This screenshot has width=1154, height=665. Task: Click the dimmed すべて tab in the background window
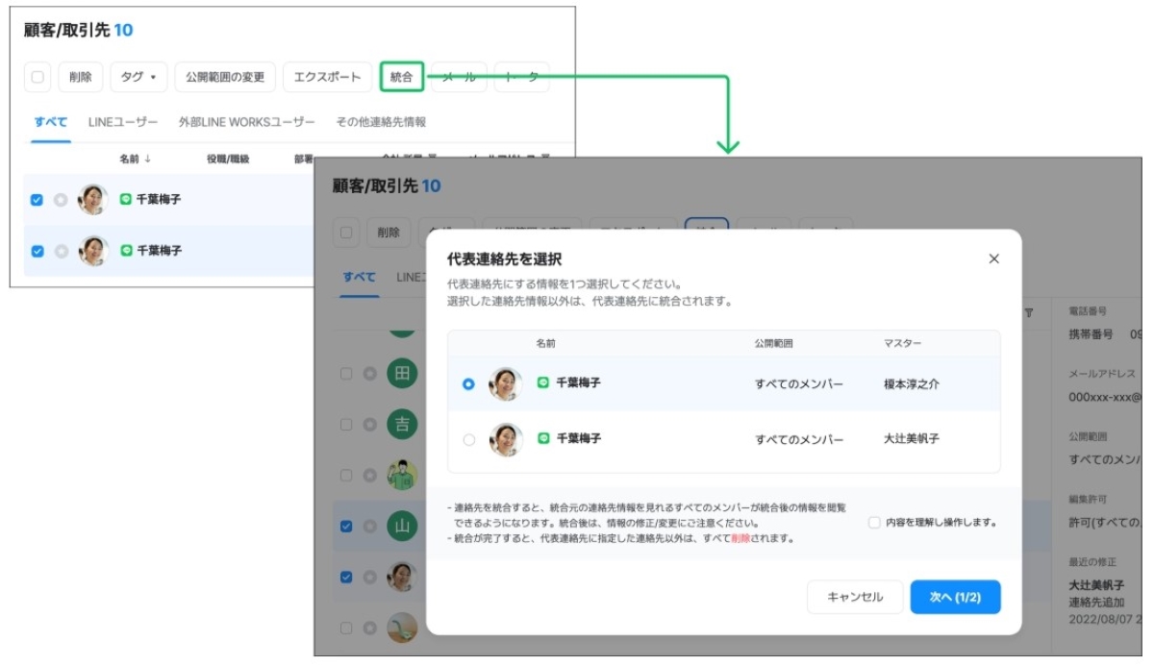click(x=360, y=277)
